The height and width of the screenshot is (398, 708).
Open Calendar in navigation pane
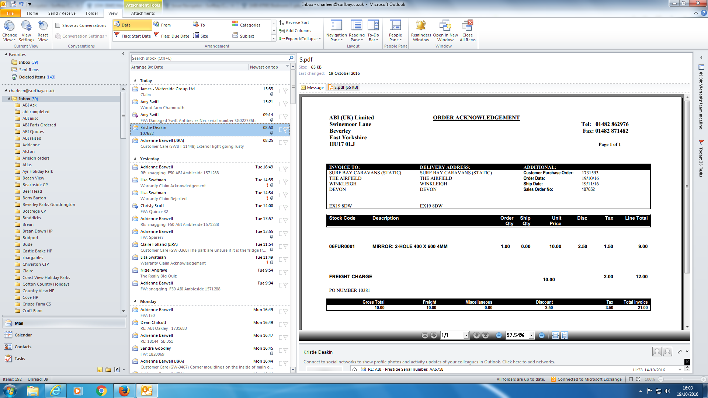point(23,335)
